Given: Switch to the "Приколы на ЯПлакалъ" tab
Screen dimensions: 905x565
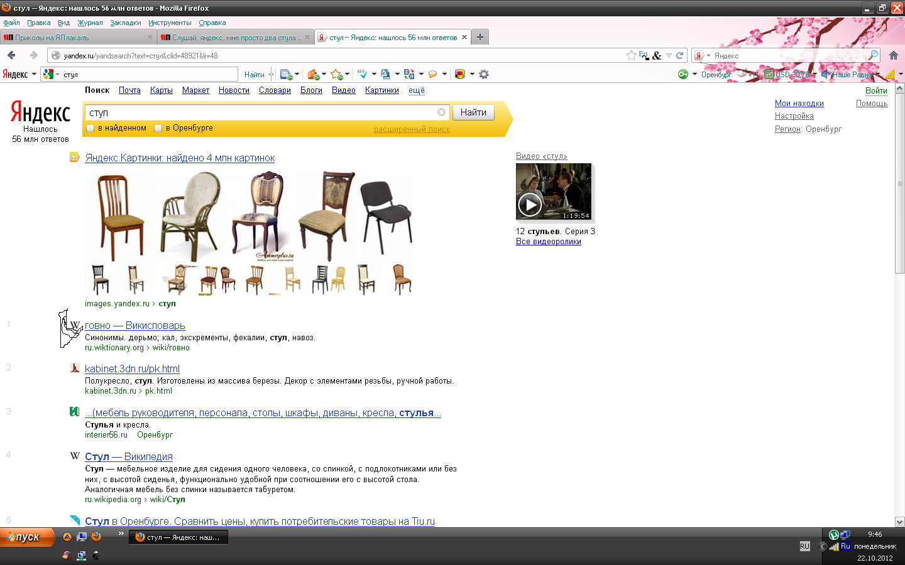Looking at the screenshot, I should [x=75, y=37].
